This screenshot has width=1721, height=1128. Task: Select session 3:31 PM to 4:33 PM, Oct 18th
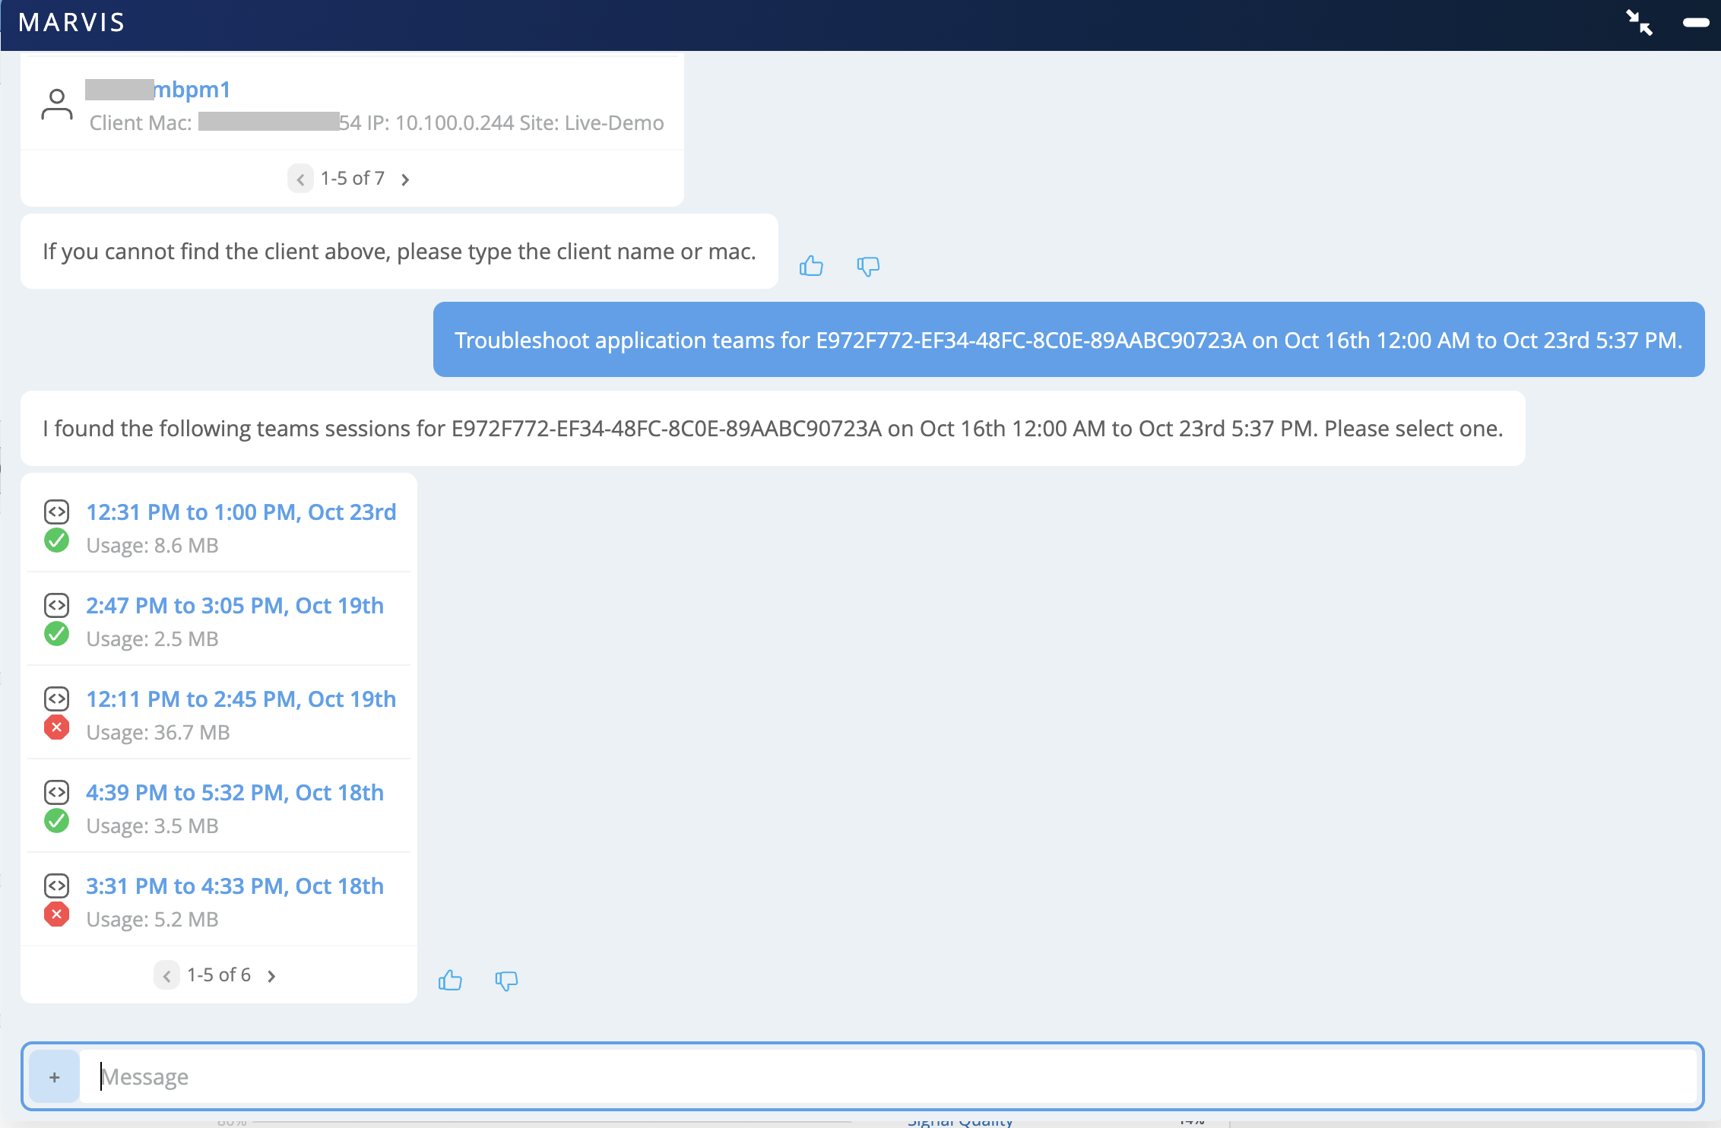point(234,886)
